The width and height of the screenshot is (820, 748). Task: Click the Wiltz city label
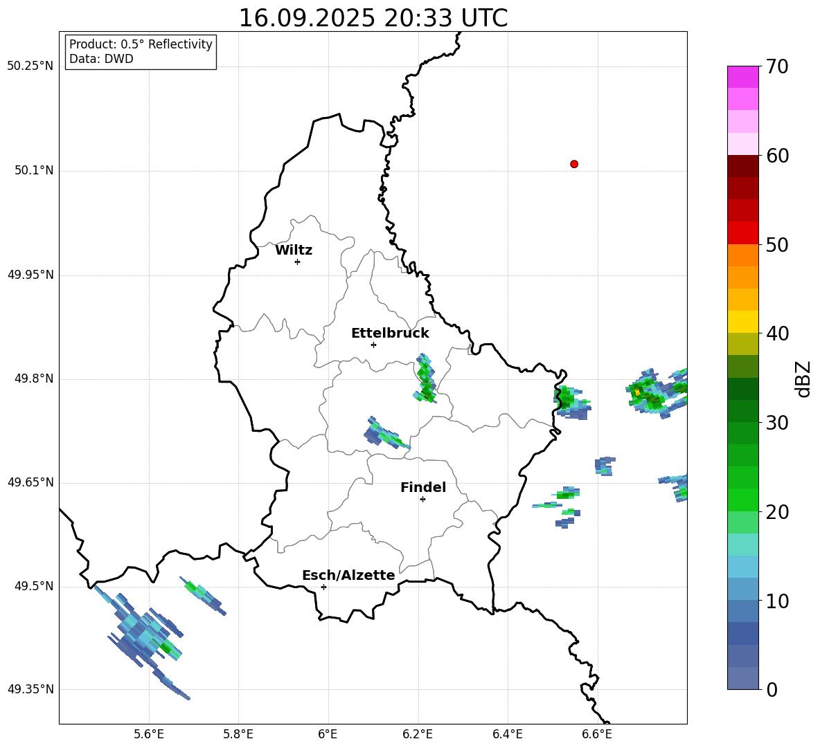click(x=294, y=250)
